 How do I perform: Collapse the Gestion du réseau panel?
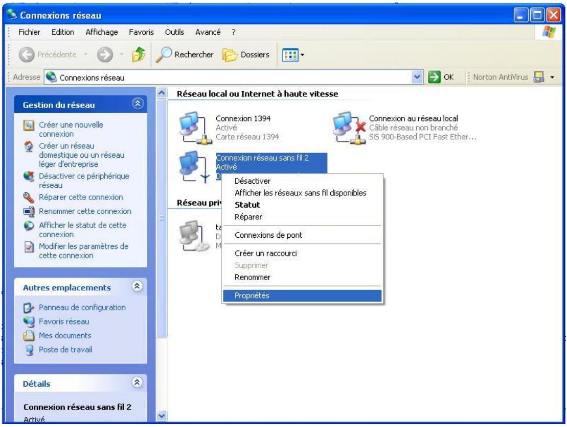pos(138,104)
